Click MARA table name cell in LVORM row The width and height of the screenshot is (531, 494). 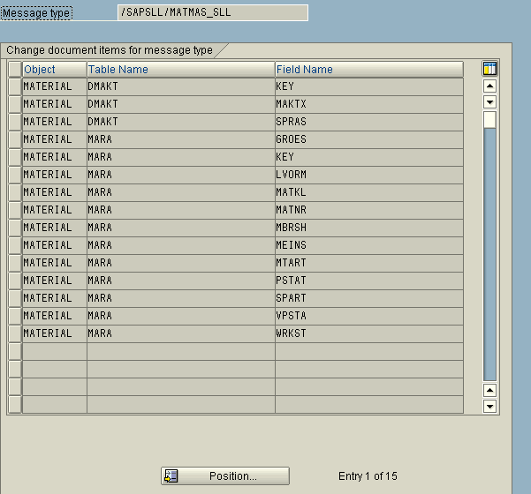(180, 175)
